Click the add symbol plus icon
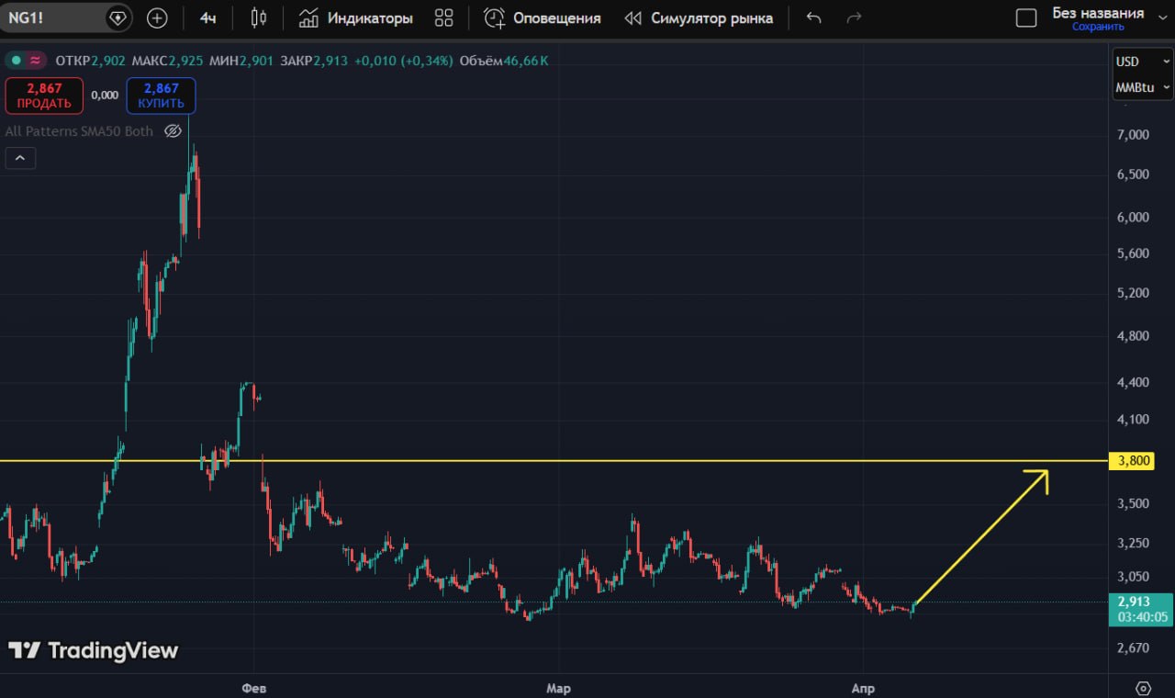Viewport: 1175px width, 698px height. pos(157,17)
